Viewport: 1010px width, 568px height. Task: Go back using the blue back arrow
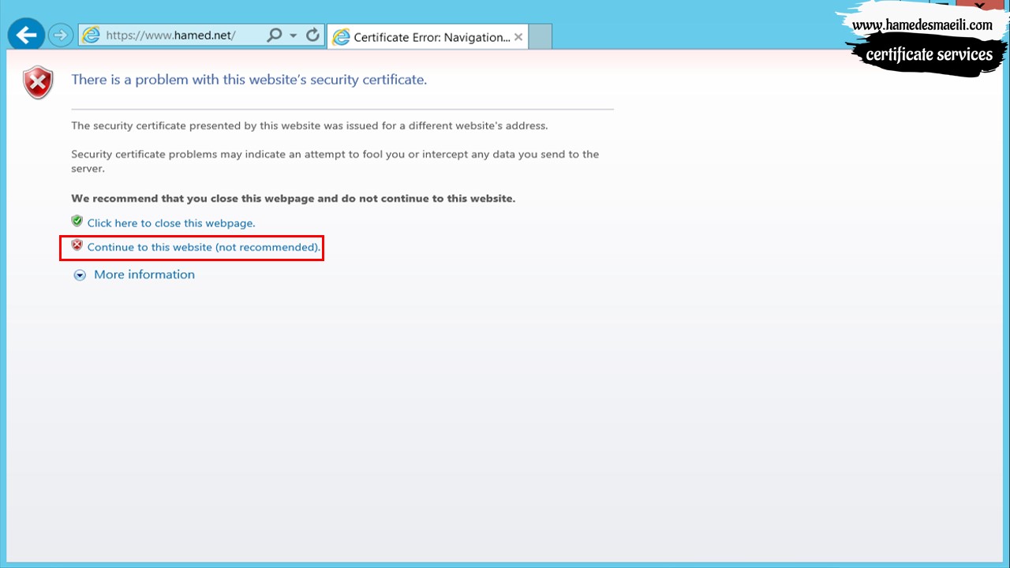pyautogui.click(x=27, y=35)
